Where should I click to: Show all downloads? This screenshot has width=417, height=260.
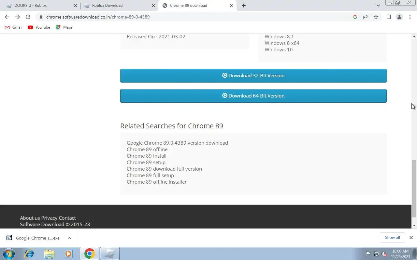pyautogui.click(x=392, y=238)
